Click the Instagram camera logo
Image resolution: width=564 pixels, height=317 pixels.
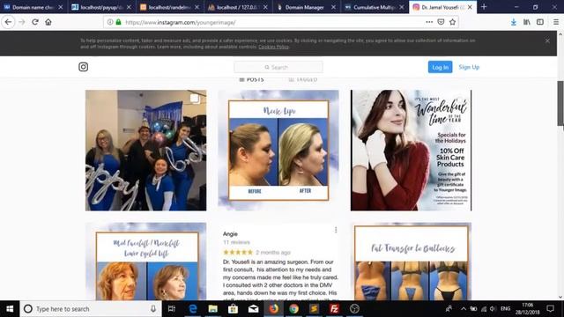83,67
